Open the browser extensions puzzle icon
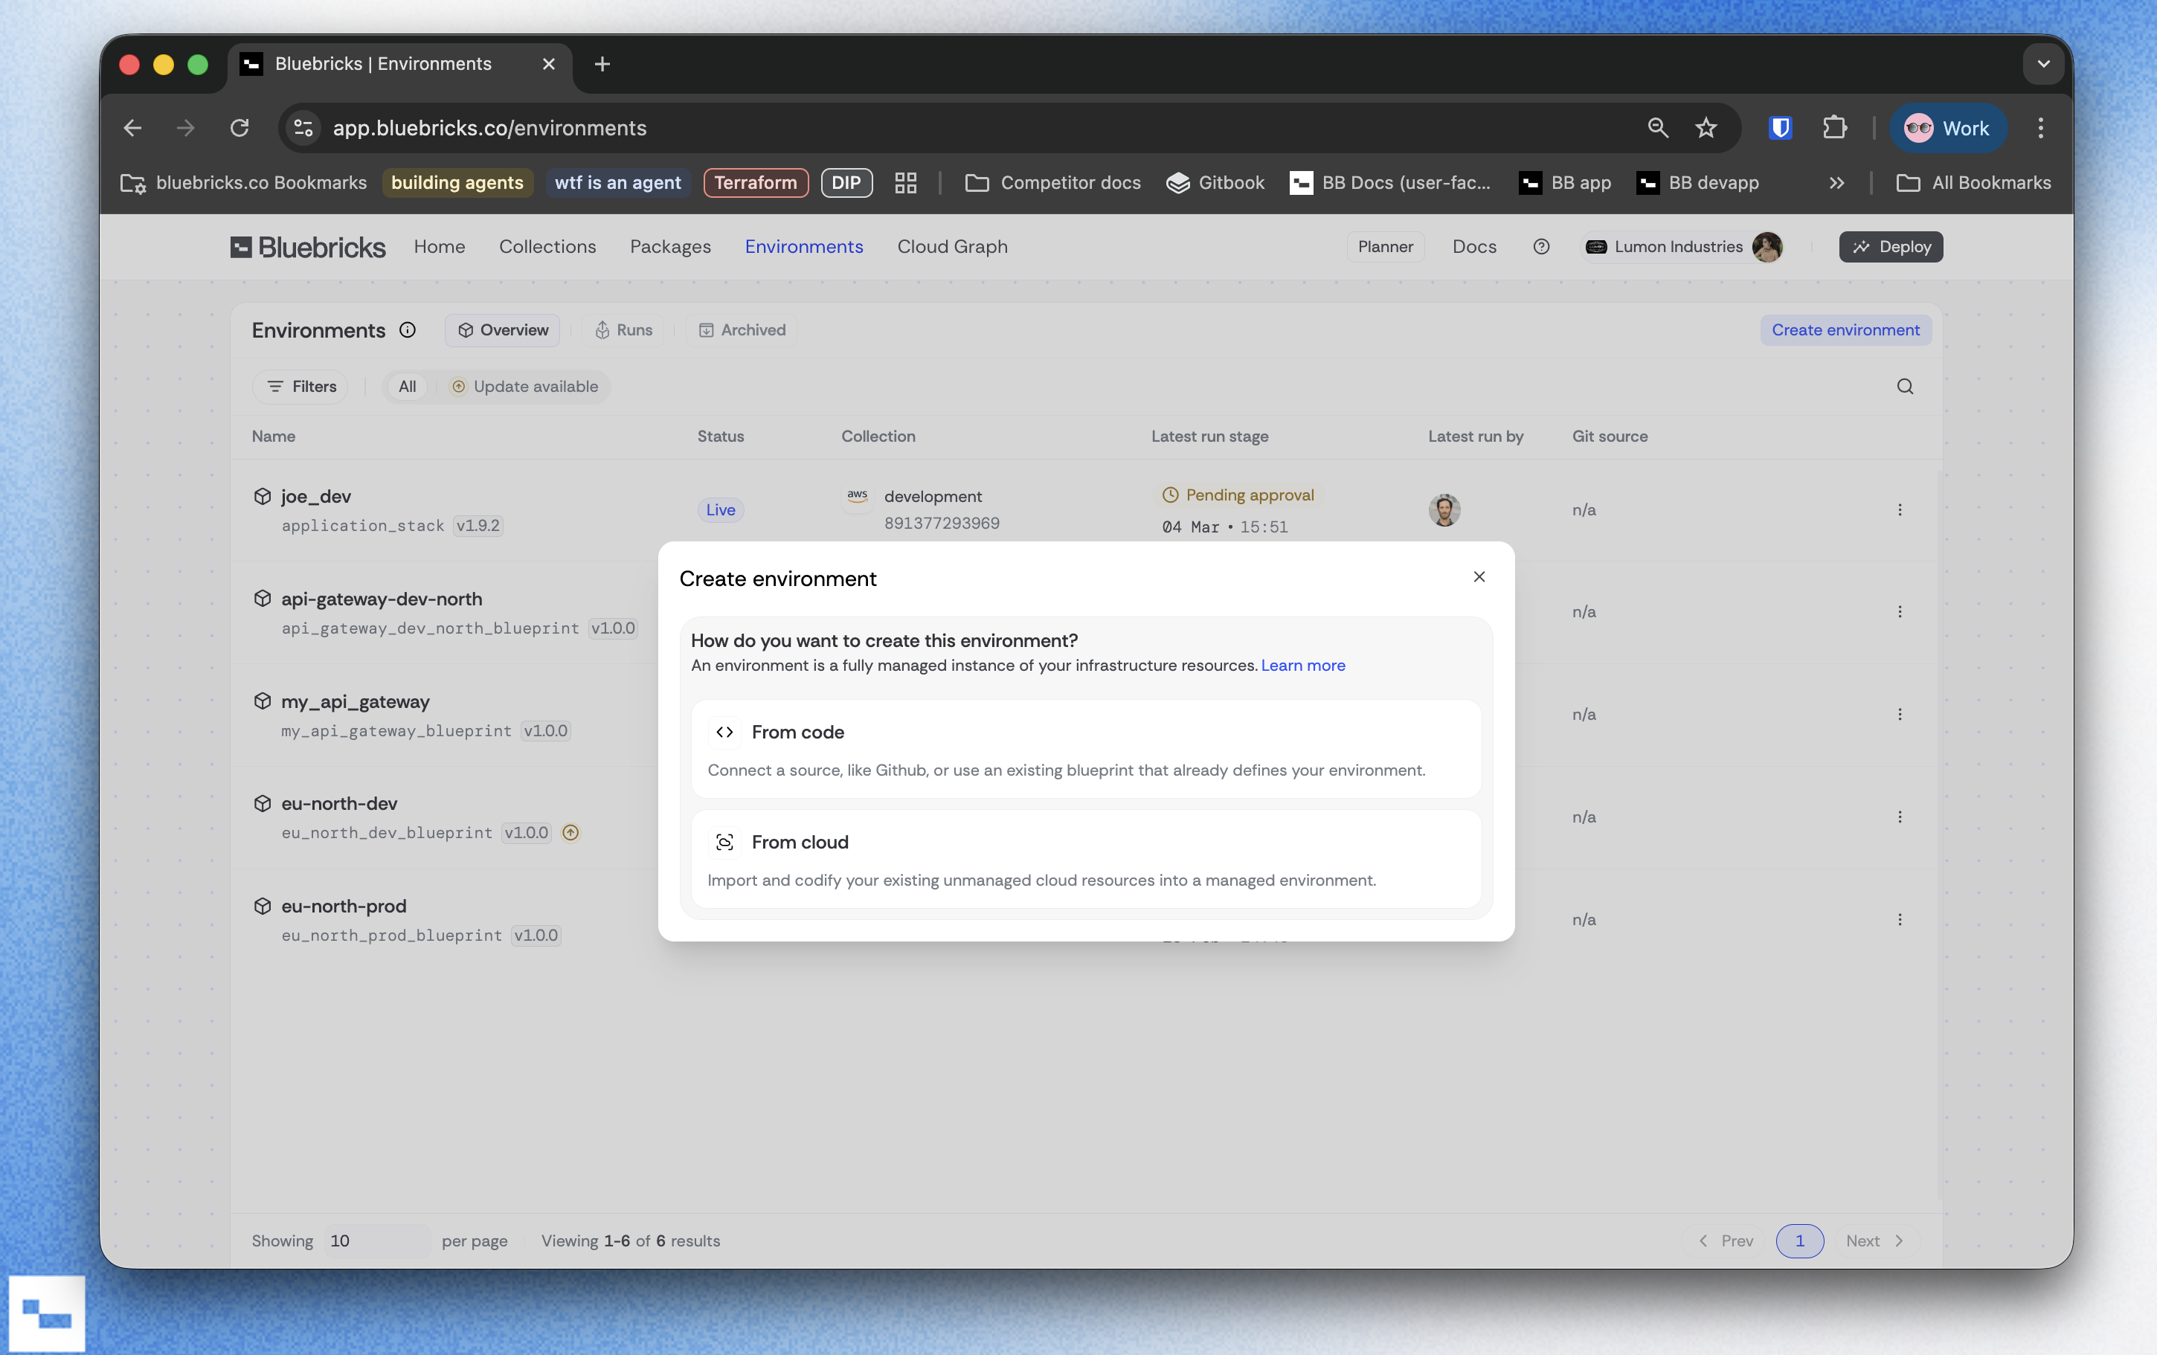 1833,128
